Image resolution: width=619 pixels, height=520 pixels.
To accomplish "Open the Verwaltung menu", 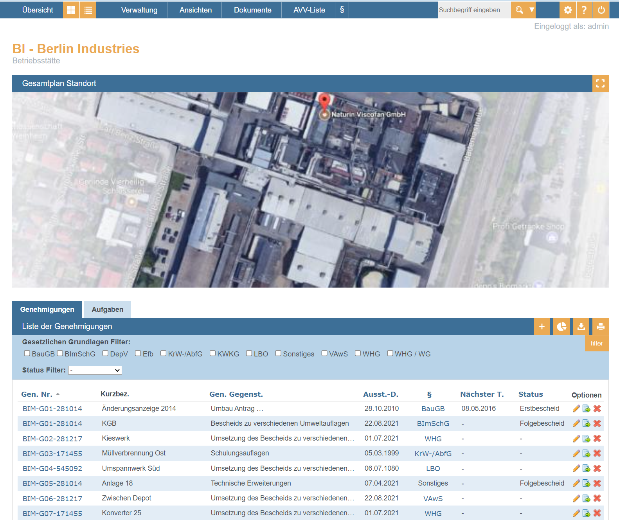I will 139,10.
